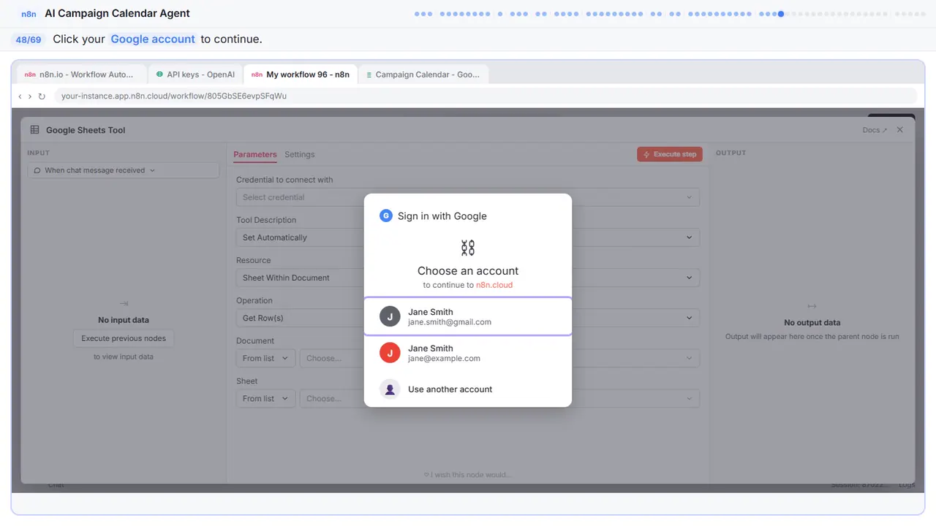Switch to the API keys - OpenAI tab
This screenshot has width=936, height=526.
point(195,75)
